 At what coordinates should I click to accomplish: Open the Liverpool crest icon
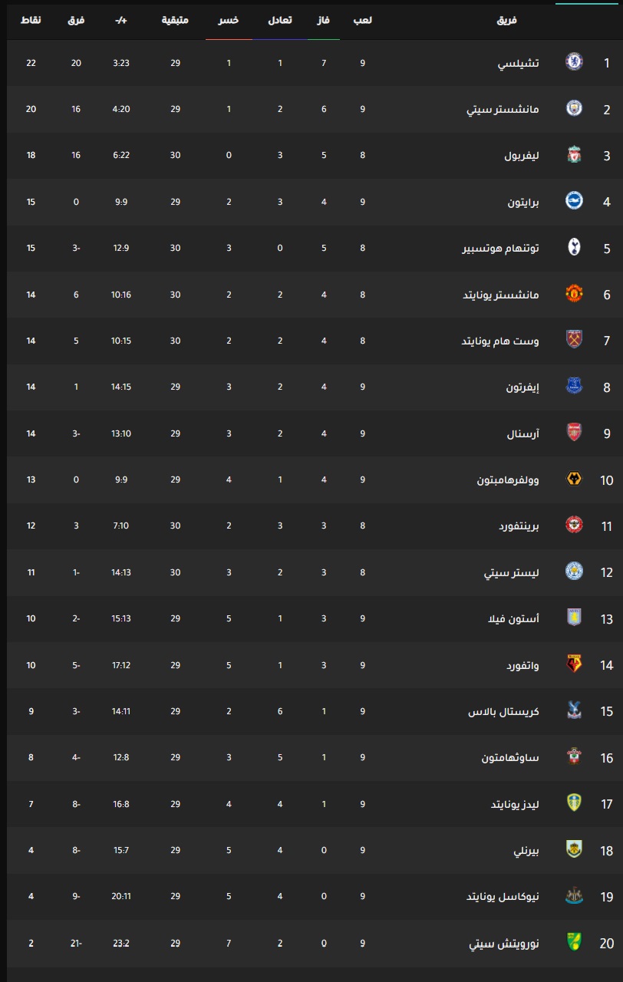click(x=574, y=155)
